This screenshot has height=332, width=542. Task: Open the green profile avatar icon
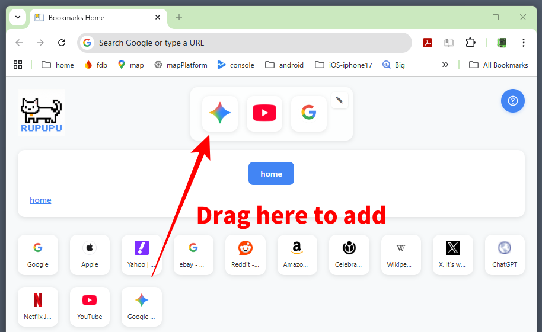pyautogui.click(x=502, y=43)
